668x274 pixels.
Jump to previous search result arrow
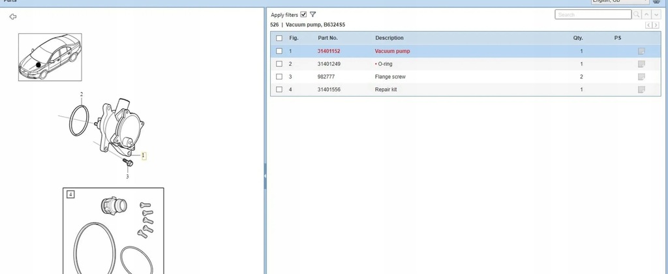click(646, 14)
